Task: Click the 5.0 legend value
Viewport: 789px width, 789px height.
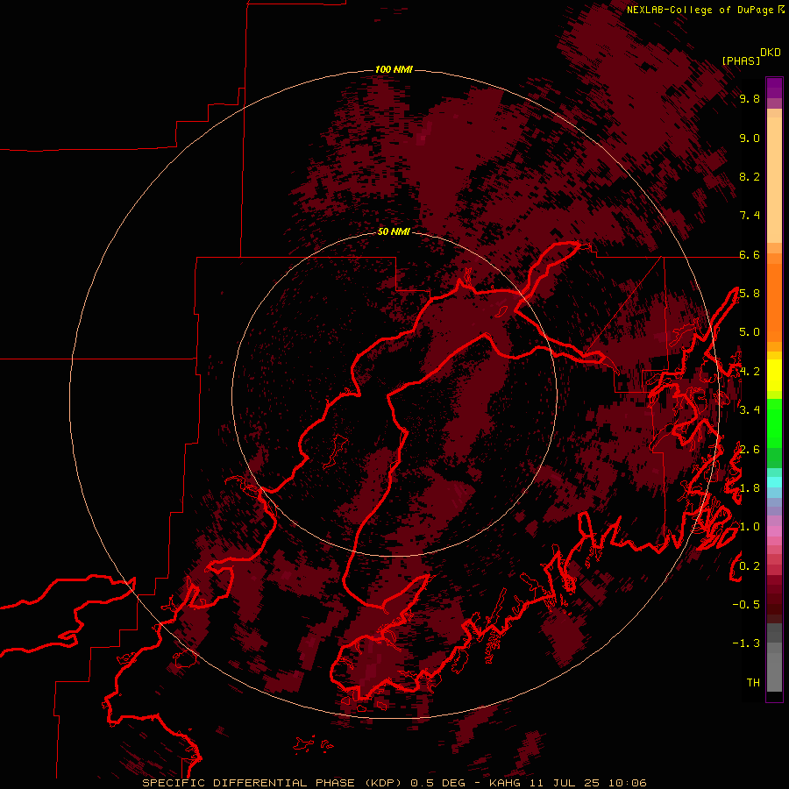Action: [x=750, y=332]
